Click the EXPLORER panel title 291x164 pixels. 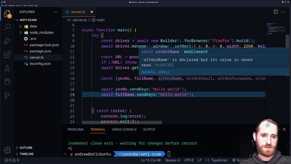(27, 12)
